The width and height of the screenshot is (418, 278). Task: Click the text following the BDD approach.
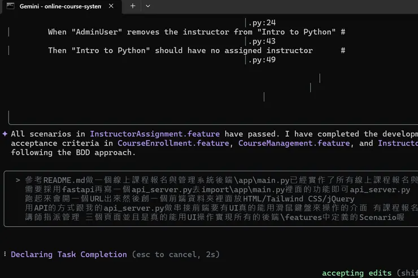73,152
